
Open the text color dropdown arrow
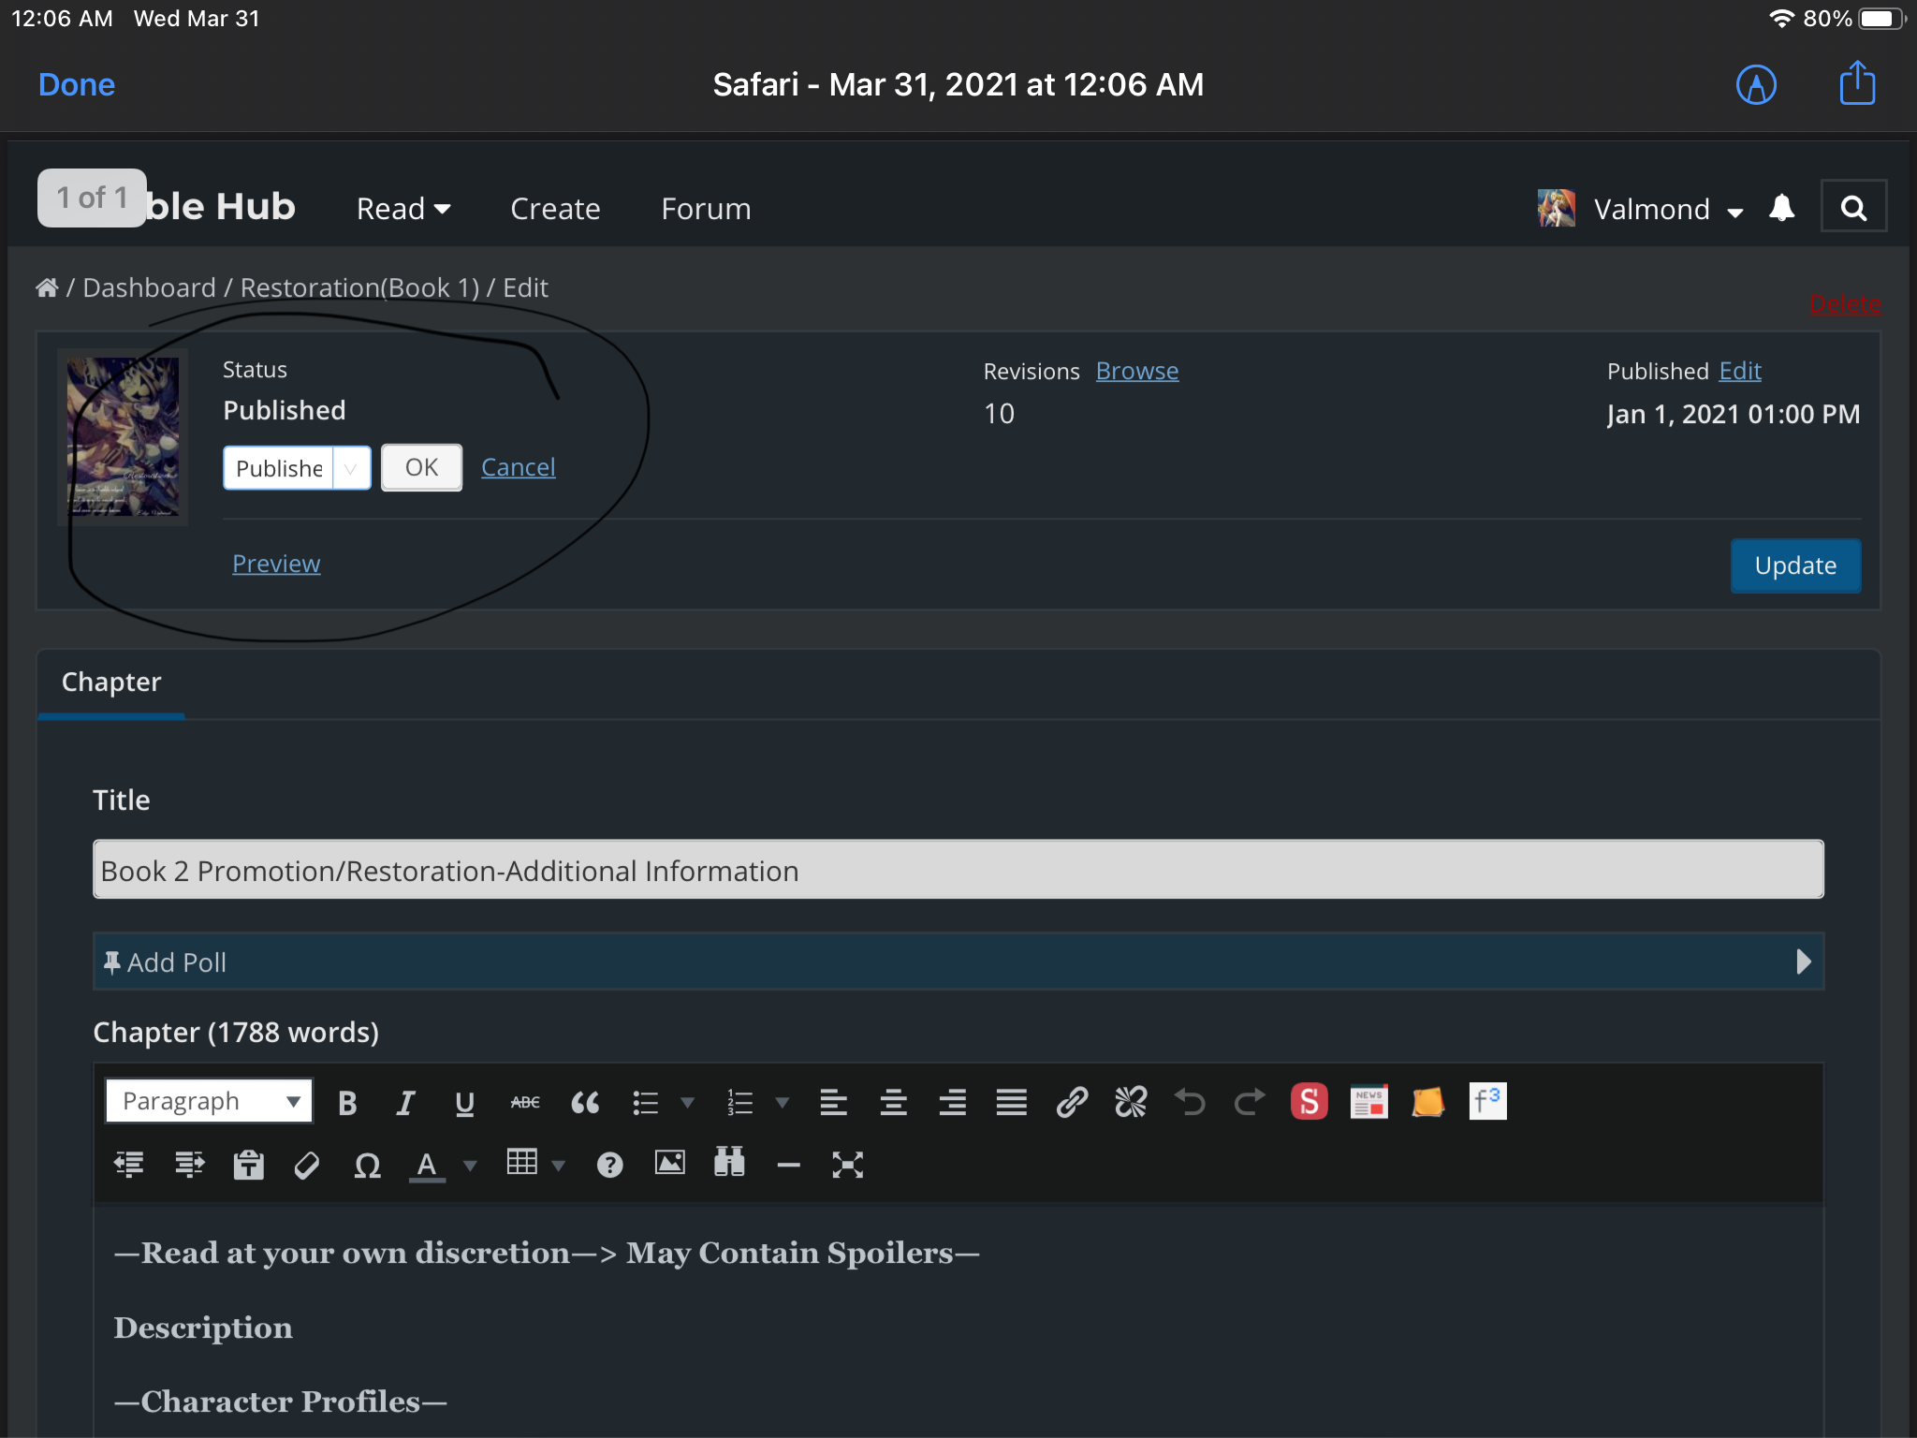pos(471,1166)
